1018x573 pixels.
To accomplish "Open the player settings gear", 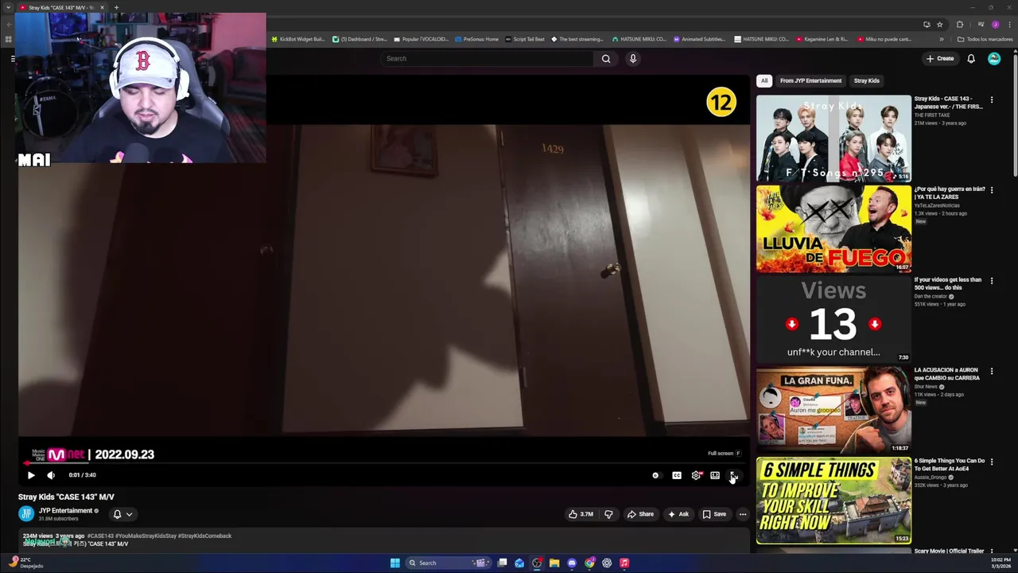I will (696, 475).
